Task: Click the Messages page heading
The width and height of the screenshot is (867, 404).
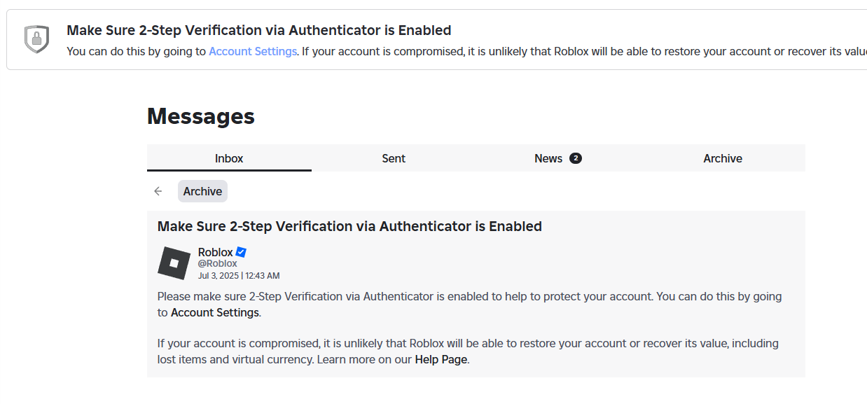Action: pyautogui.click(x=201, y=116)
